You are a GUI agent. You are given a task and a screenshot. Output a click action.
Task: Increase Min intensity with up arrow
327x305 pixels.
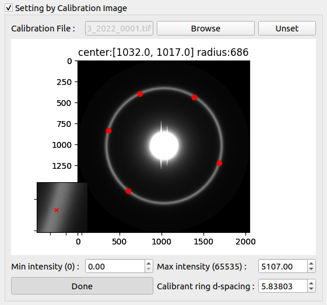tap(149, 264)
